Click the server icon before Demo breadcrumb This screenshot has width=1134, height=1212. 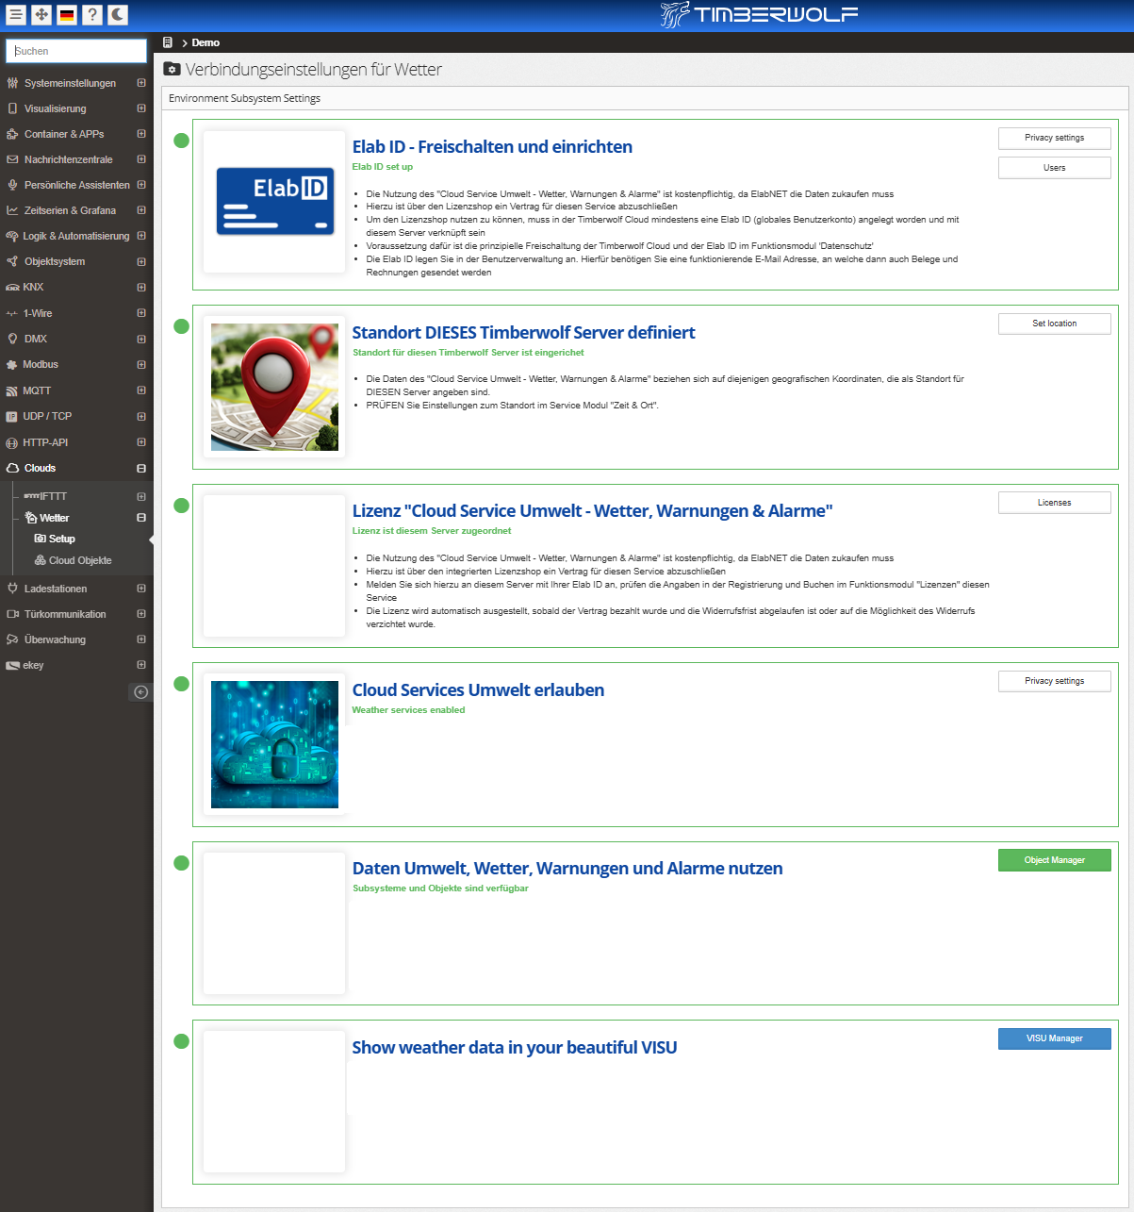(168, 42)
